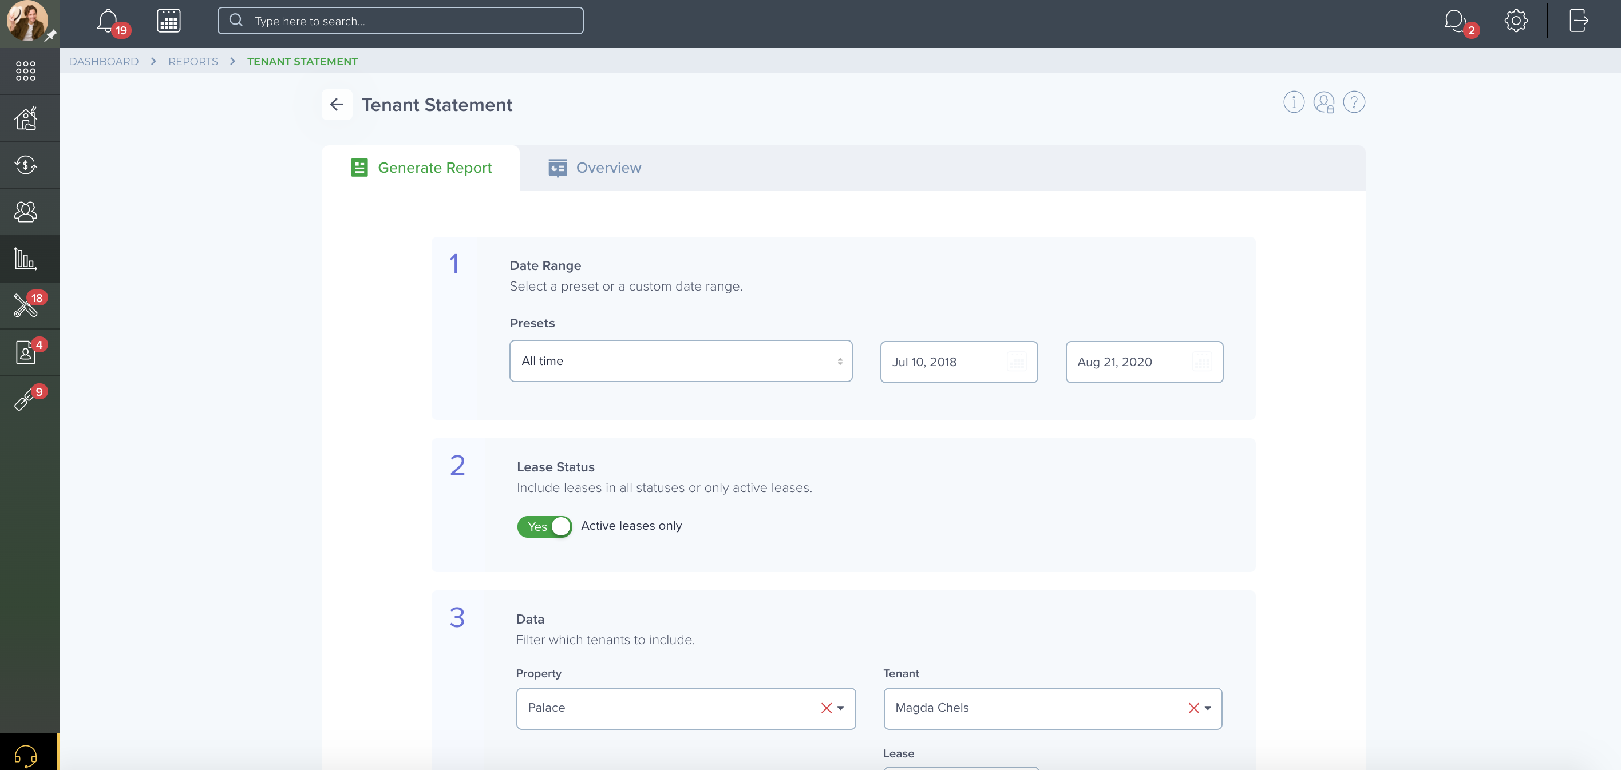The height and width of the screenshot is (770, 1621).
Task: Open the apps grid menu in sidebar
Action: (x=26, y=70)
